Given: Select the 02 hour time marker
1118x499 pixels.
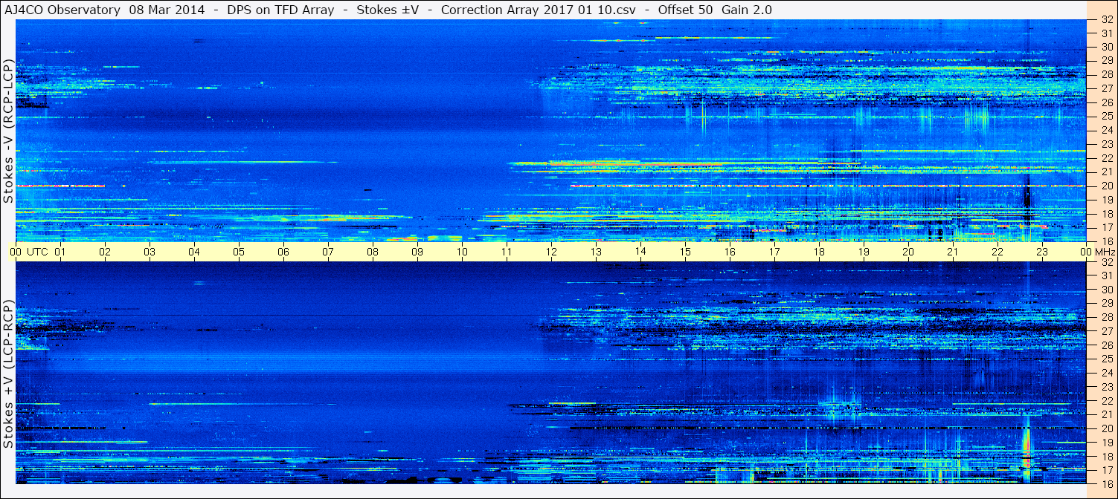Looking at the screenshot, I should pos(105,252).
